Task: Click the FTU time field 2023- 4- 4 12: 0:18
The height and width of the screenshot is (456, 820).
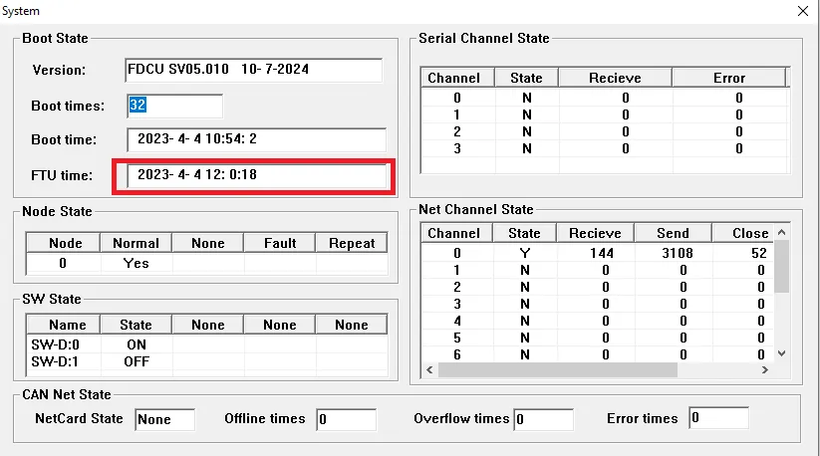Action: click(x=256, y=175)
